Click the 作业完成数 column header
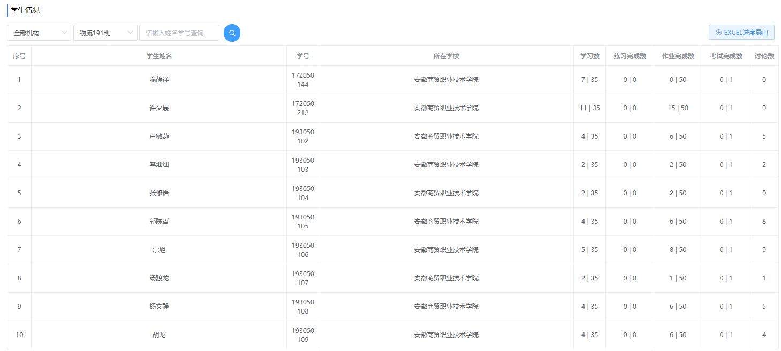This screenshot has height=351, width=781. (678, 56)
